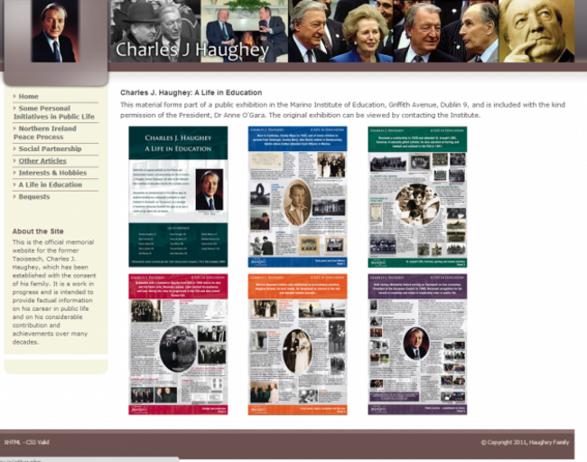Click the black-and-white photo with a hat

[155, 31]
